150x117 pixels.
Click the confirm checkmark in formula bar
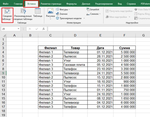[37, 29]
